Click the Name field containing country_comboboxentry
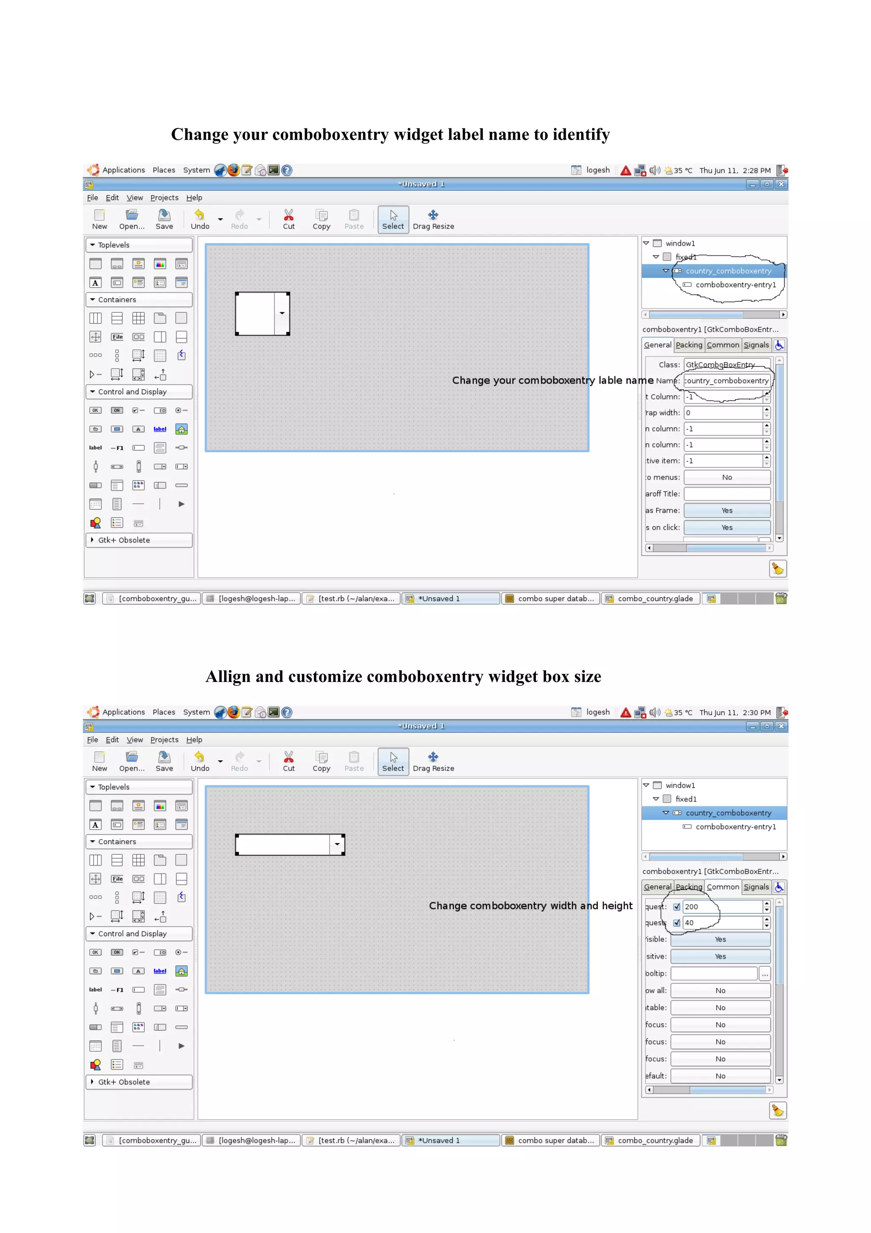 click(727, 381)
